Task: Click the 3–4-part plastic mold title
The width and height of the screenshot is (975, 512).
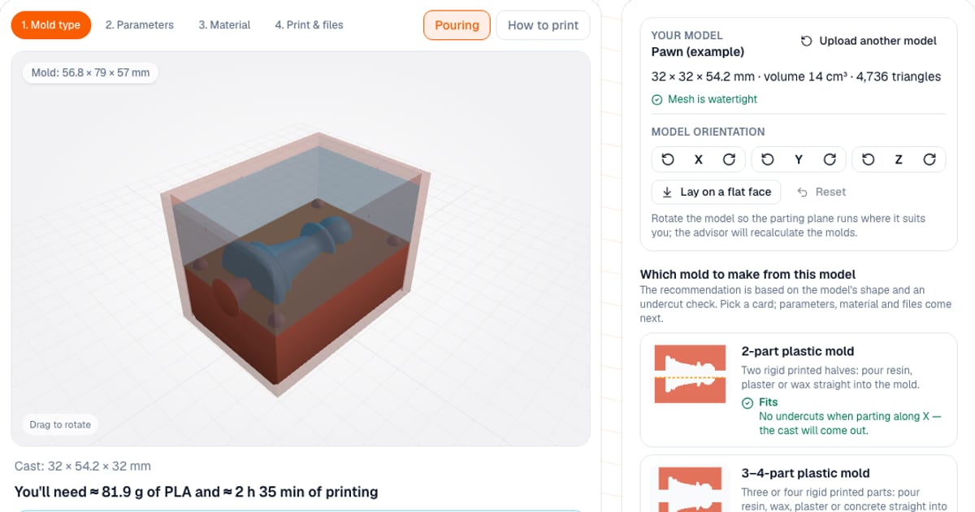Action: (x=806, y=473)
